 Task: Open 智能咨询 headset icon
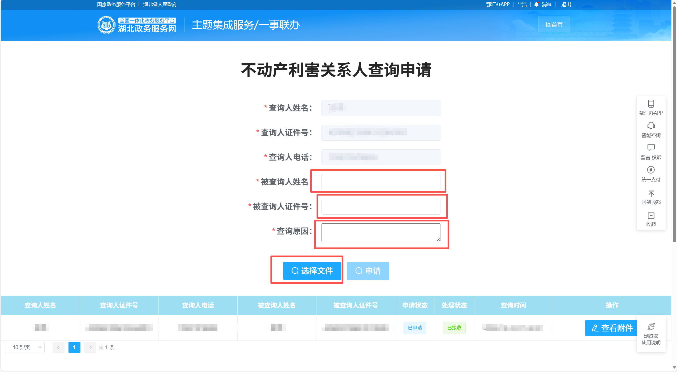[651, 126]
